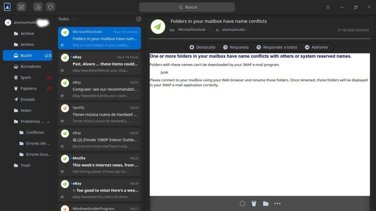Star the eBay Too good to miss message
Image resolution: width=376 pixels, height=211 pixels.
click(x=62, y=197)
